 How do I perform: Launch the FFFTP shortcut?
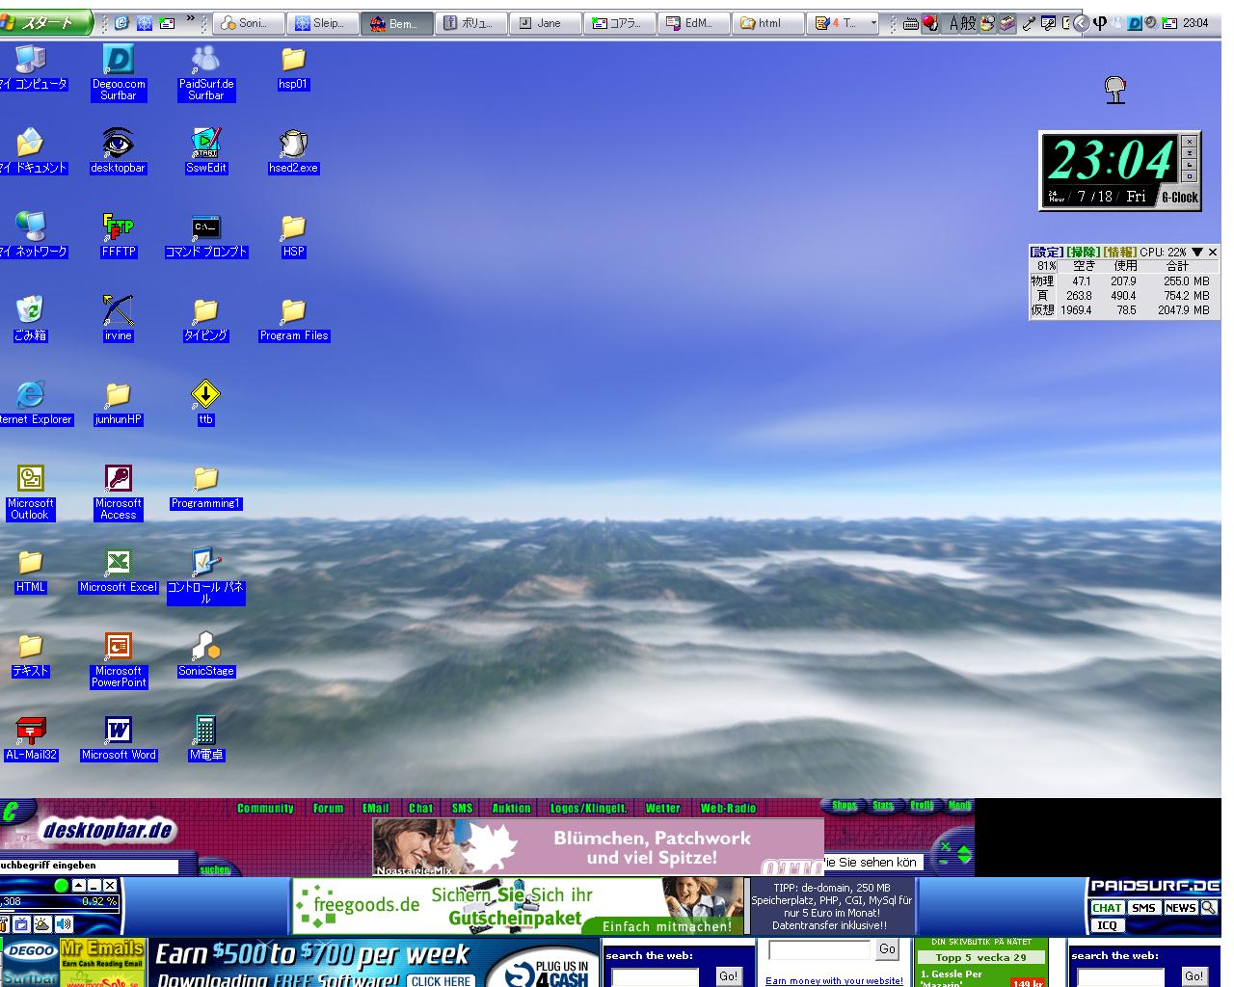click(118, 234)
